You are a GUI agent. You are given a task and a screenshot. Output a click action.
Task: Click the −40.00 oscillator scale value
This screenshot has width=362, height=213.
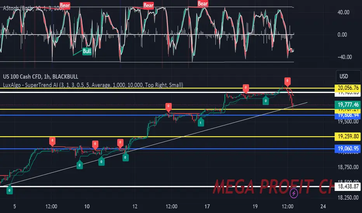[x=345, y=57]
